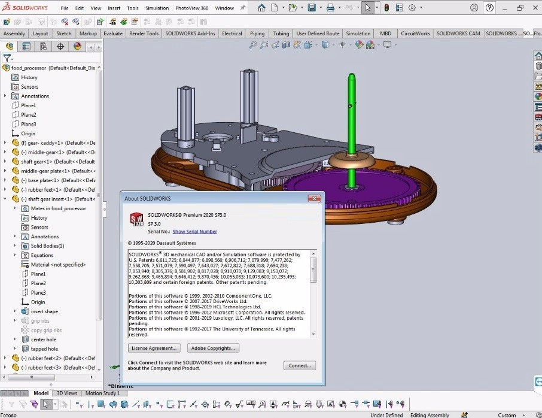Expand the Annotations folder in the tree

point(5,96)
